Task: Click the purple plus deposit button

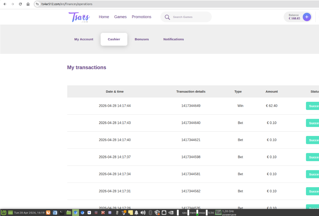Action: [307, 17]
